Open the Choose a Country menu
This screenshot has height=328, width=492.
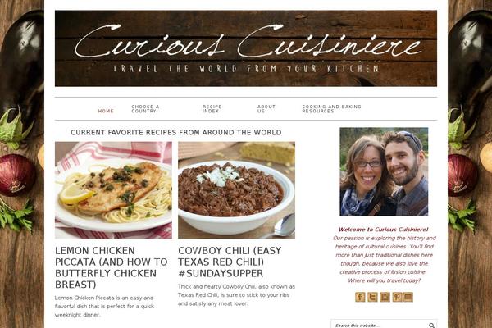pos(145,109)
